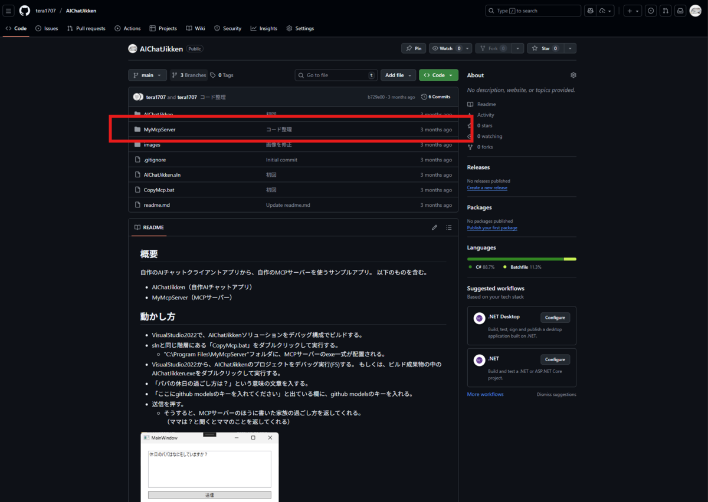The width and height of the screenshot is (708, 502).
Task: Click Publish your first package link
Action: [492, 228]
